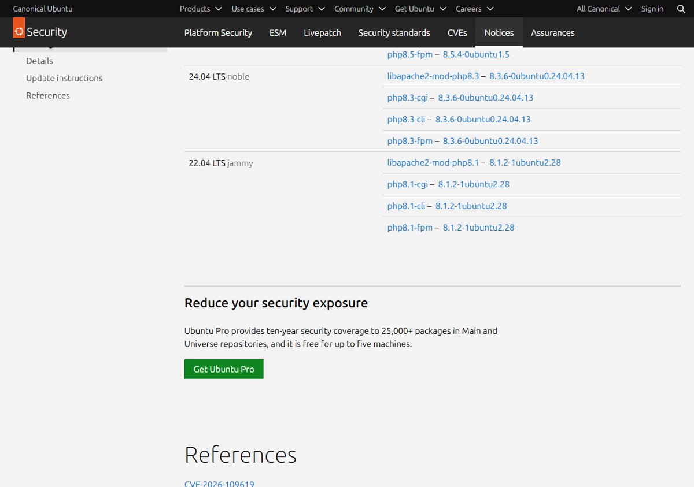This screenshot has width=694, height=487.
Task: Open Security standards tab
Action: (394, 32)
